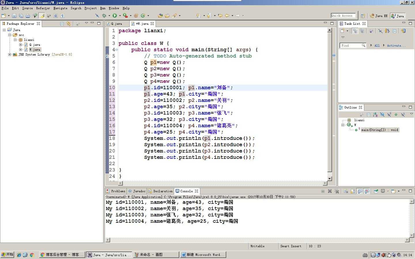The image size is (415, 259).
Task: Click the Back navigation arrow
Action: point(227,16)
